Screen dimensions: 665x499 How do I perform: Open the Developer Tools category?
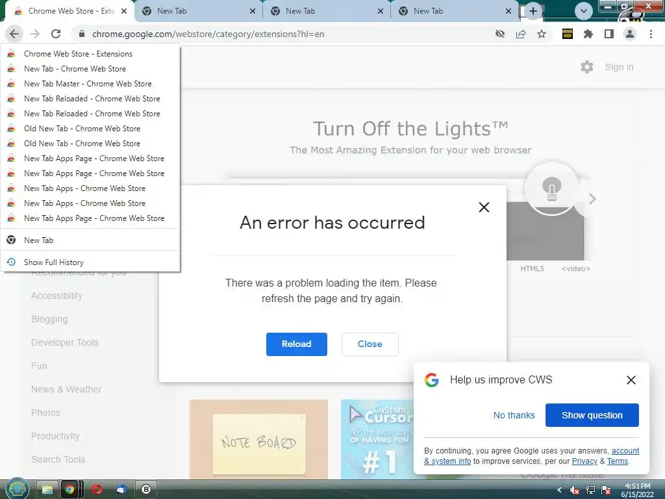tap(64, 342)
